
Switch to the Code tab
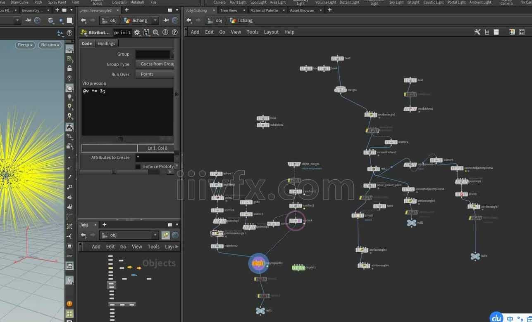87,43
